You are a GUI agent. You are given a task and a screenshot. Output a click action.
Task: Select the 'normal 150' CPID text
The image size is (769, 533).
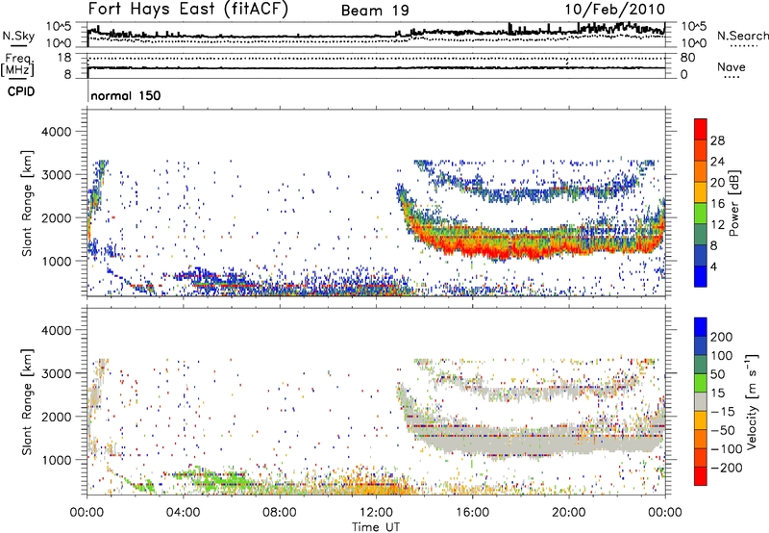[126, 95]
